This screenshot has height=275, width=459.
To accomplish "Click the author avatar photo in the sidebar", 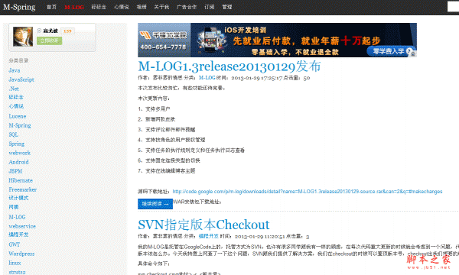I will [x=23, y=37].
